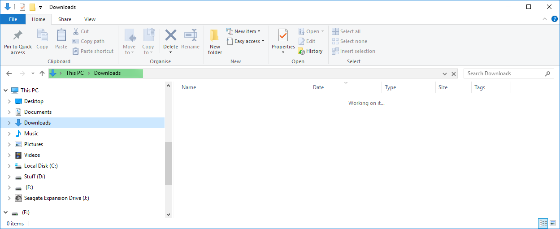Image resolution: width=560 pixels, height=229 pixels.
Task: Expand the Seagate Expansion Drive node
Action: click(9, 198)
